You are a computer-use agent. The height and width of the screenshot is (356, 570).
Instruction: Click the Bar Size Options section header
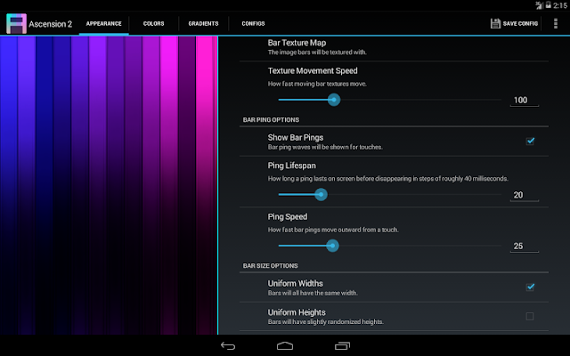click(271, 266)
